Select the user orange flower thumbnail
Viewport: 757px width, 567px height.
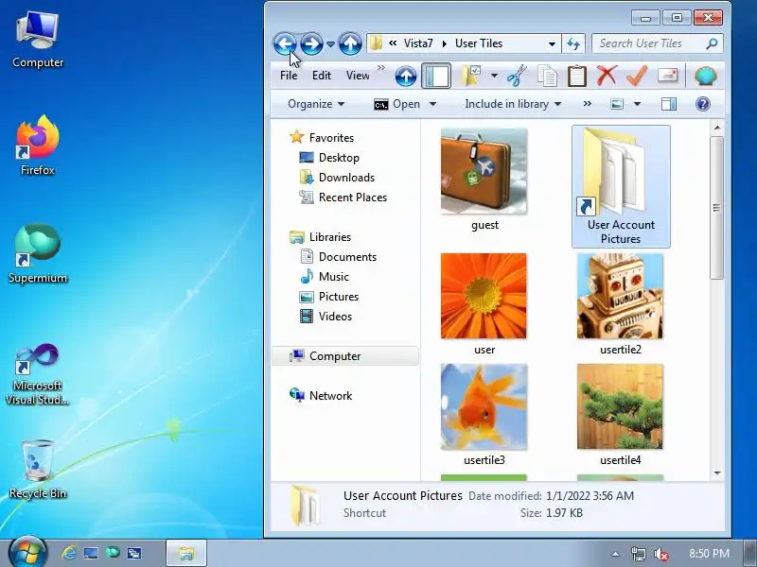click(484, 296)
